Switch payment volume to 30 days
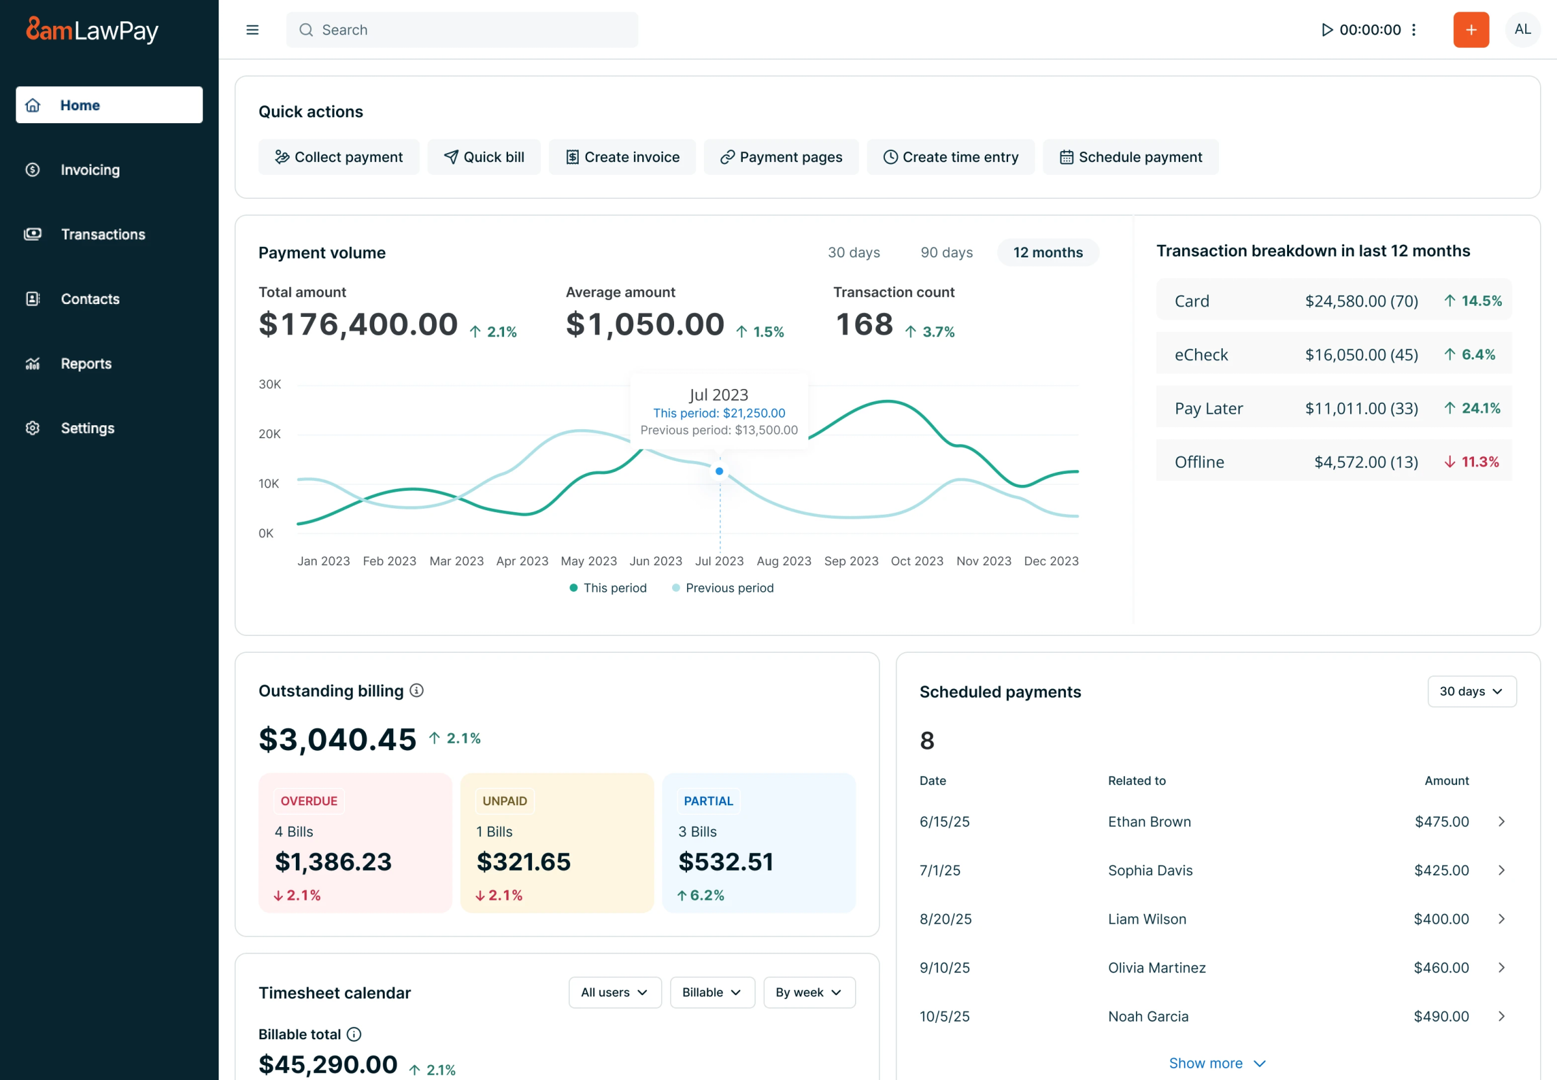The width and height of the screenshot is (1557, 1080). pyautogui.click(x=853, y=252)
